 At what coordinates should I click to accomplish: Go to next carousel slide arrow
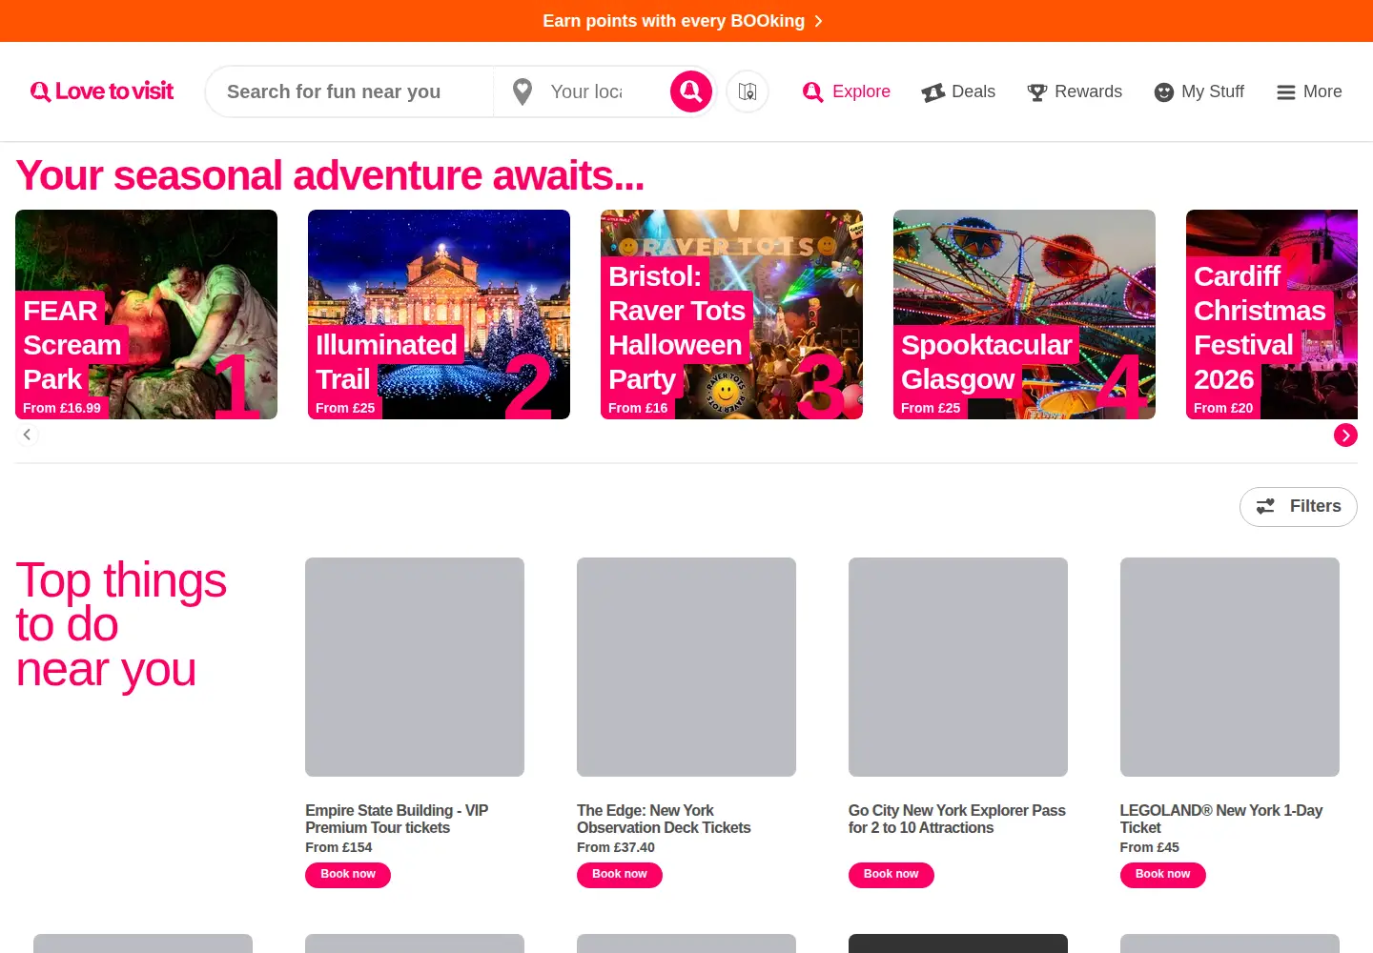[x=1345, y=436]
